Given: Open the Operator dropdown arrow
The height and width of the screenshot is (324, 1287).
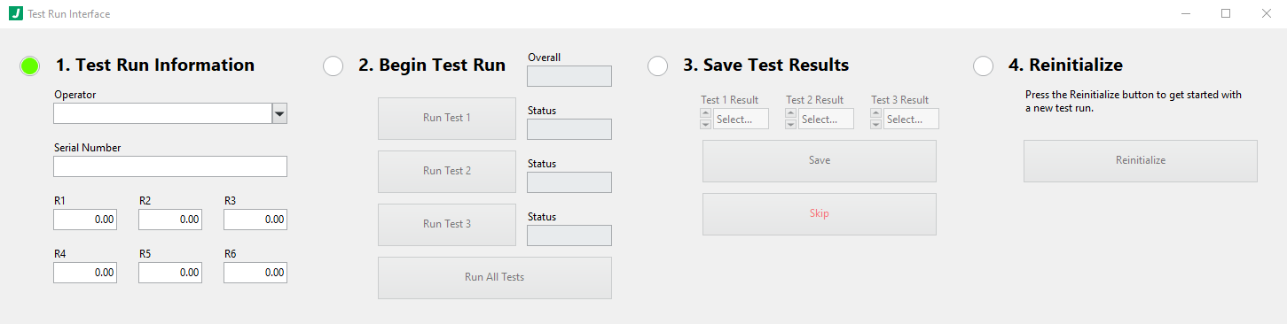Looking at the screenshot, I should point(279,113).
